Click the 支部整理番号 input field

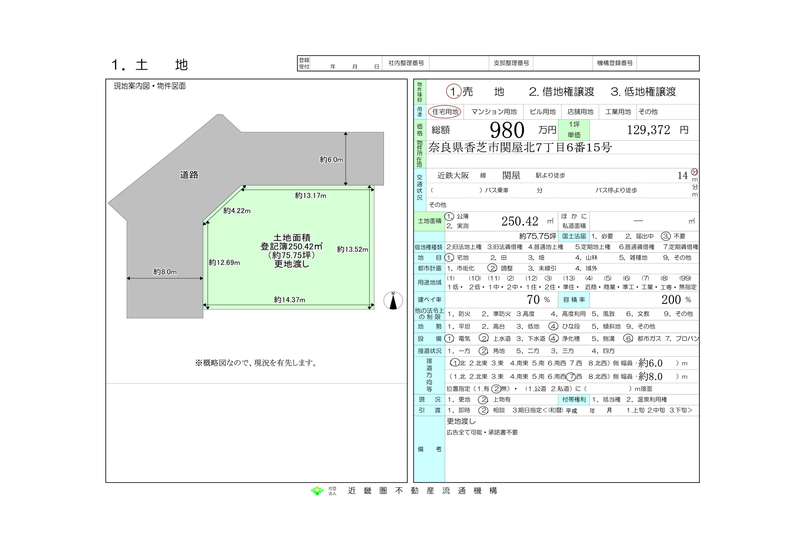pyautogui.click(x=563, y=63)
